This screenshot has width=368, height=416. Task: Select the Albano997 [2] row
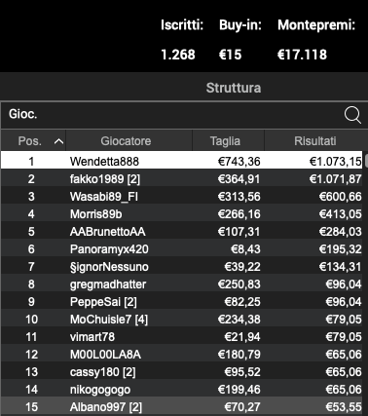pos(182,407)
